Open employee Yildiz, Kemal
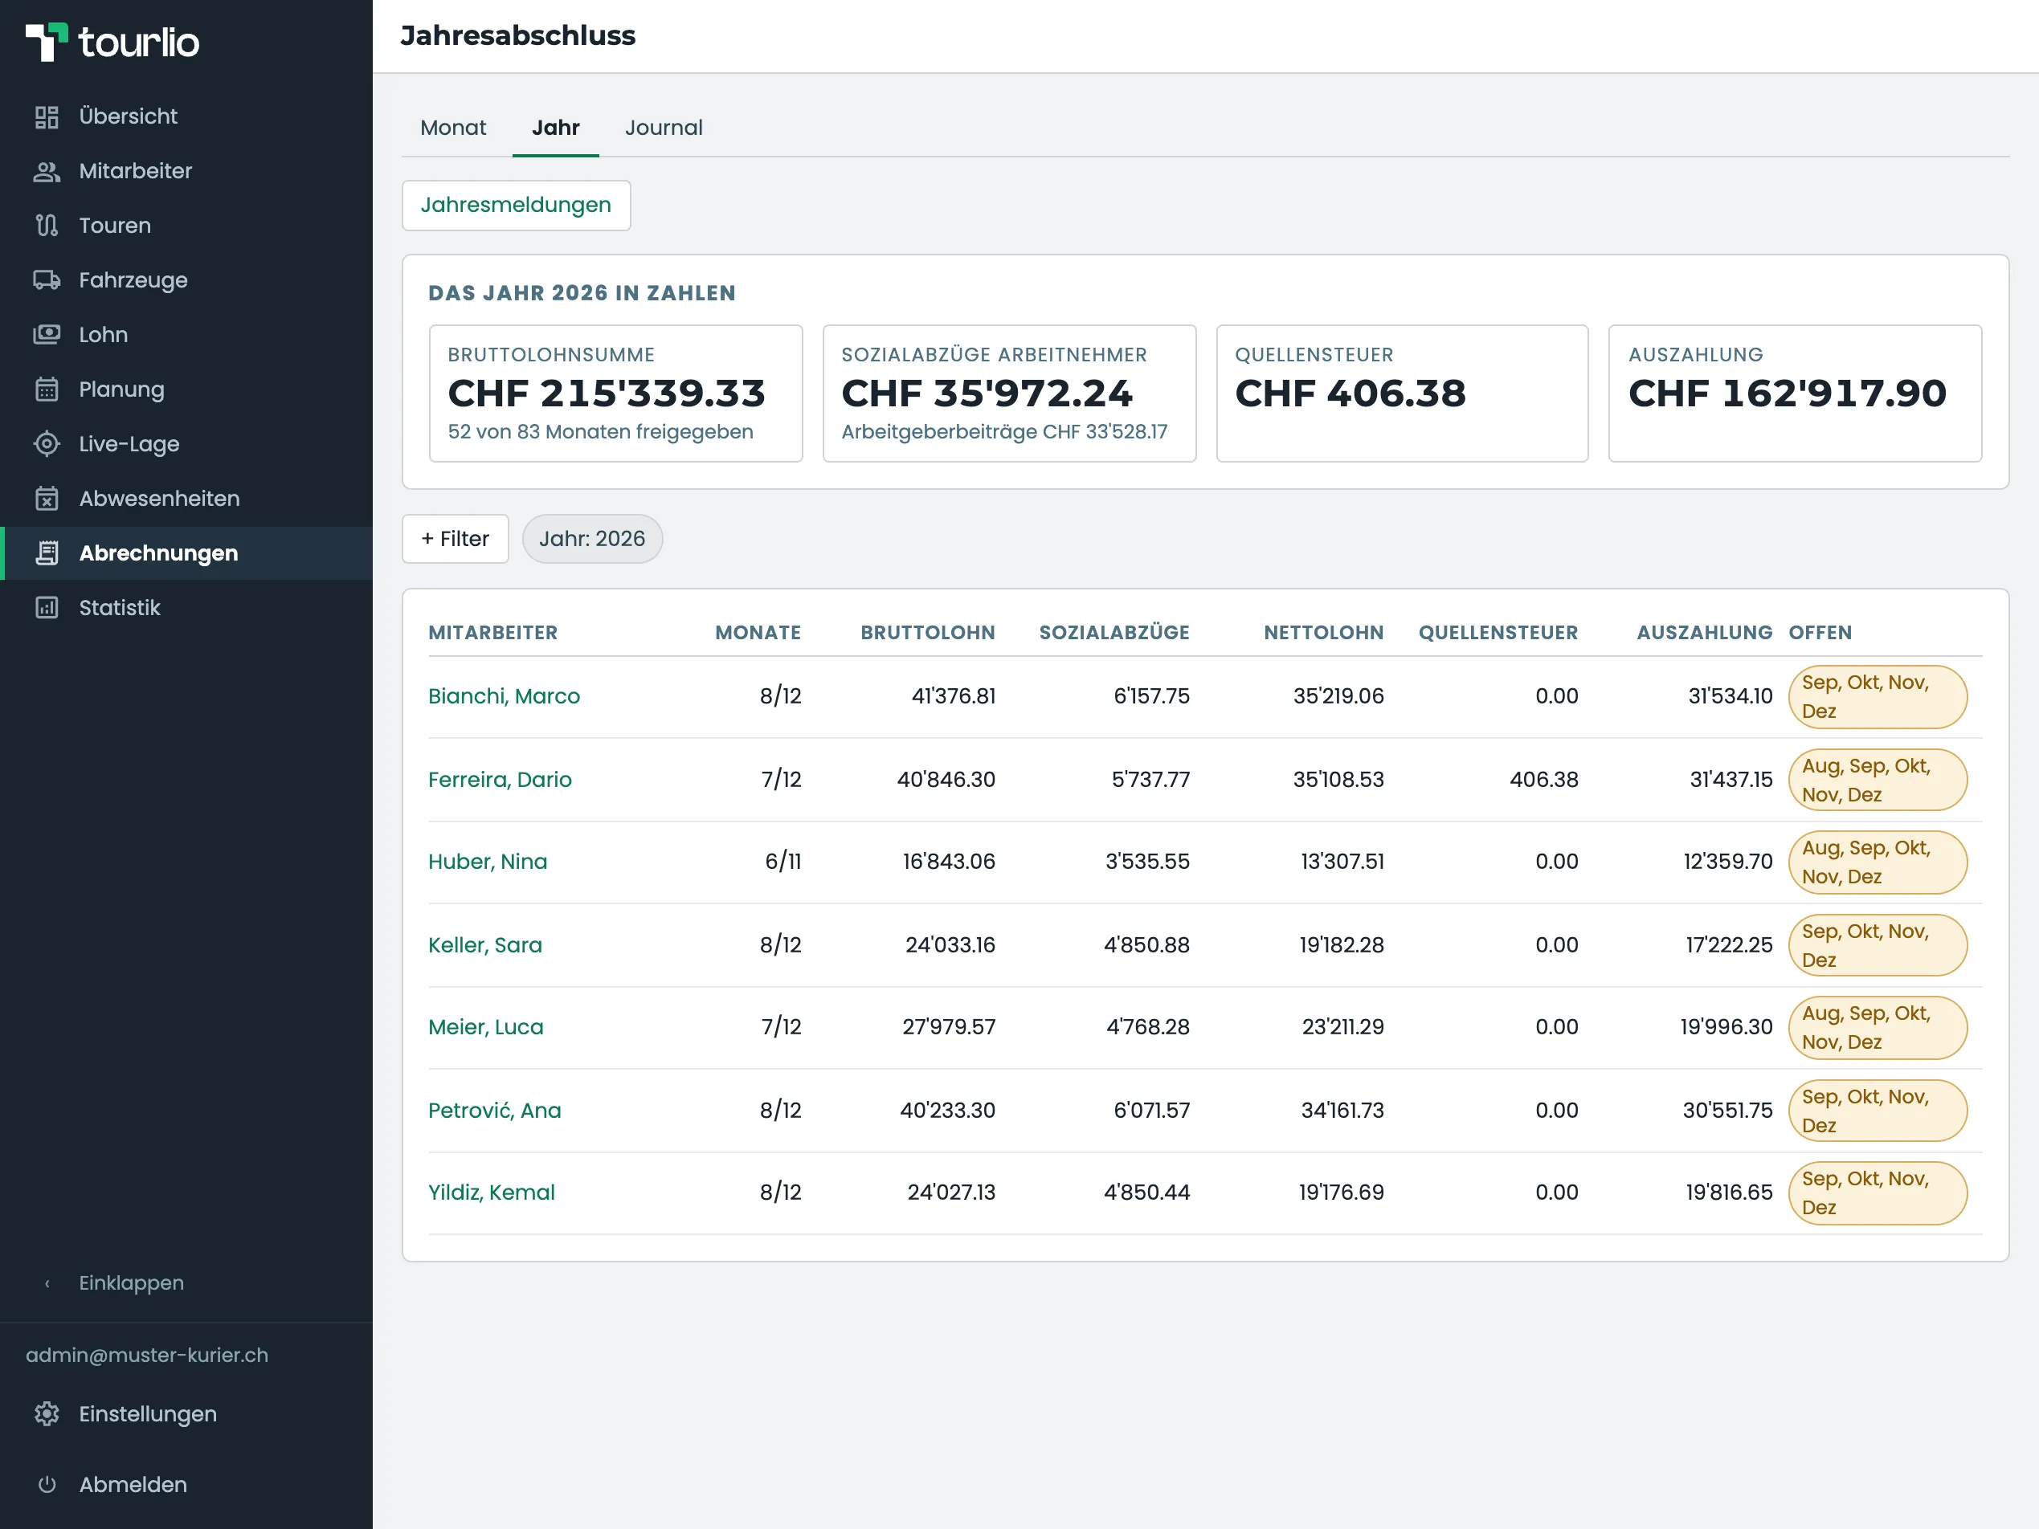Viewport: 2039px width, 1529px height. (x=492, y=1193)
